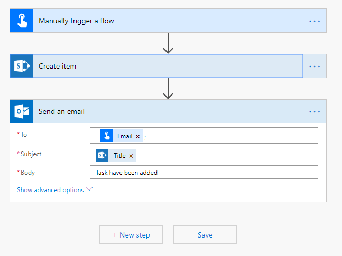Viewport: 342px width, 256px height.
Task: Remove the Email token from To field
Action: tap(138, 136)
